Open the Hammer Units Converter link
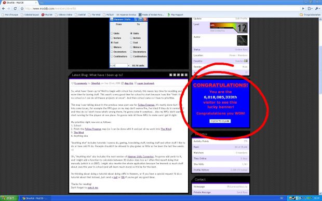The image size is (322, 201). 141,156
